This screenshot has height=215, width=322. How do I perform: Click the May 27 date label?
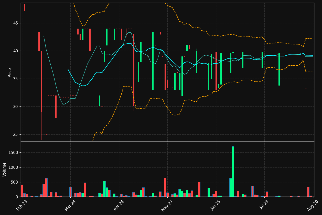167,206
